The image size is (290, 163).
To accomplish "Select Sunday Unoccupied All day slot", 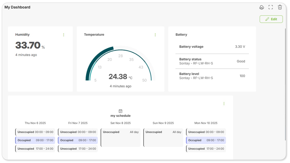I will click(163, 138).
